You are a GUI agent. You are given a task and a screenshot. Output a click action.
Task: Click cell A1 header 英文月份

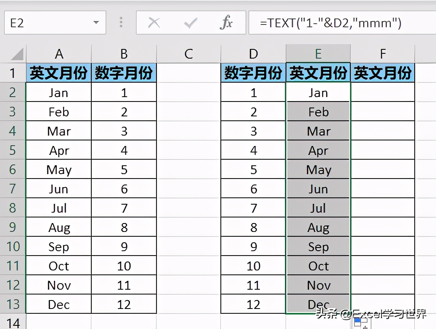coord(59,73)
